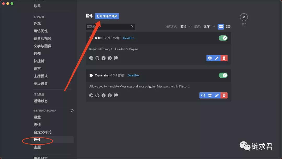Screen dimensions: 282x159
Task: View Translator changelog clock icon
Action: 203,95
